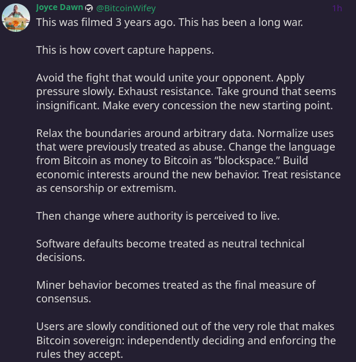Click the sentence 'This is how covert capture happens.'

click(x=125, y=50)
